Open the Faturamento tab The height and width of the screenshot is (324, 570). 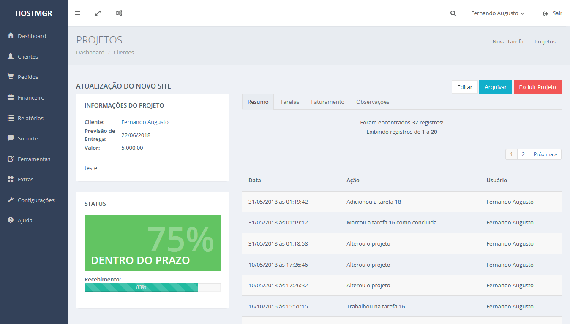click(327, 102)
